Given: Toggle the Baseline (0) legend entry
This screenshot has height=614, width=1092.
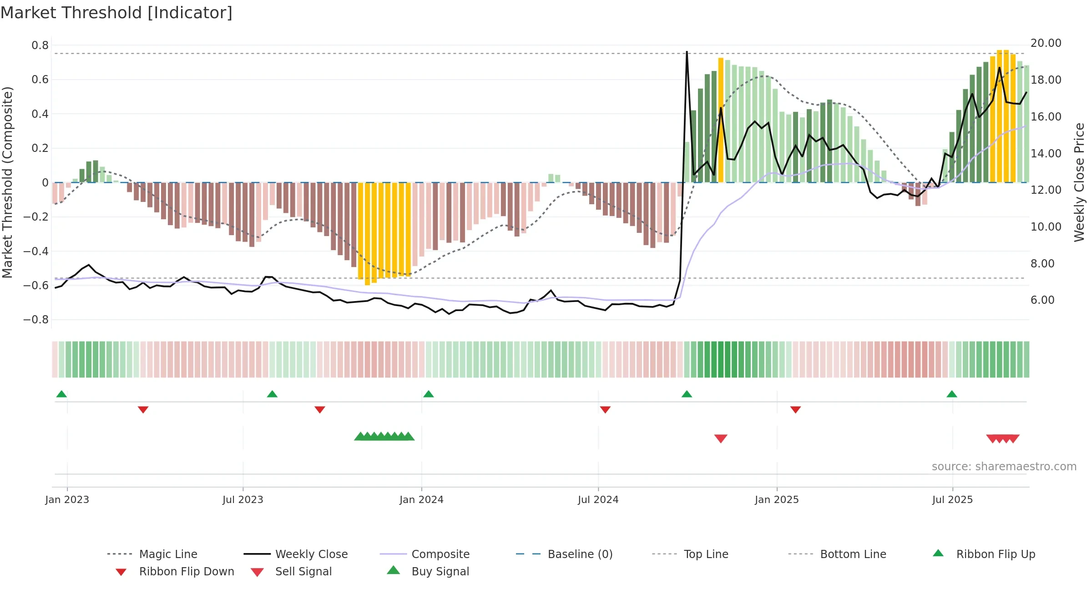Looking at the screenshot, I should (x=564, y=554).
